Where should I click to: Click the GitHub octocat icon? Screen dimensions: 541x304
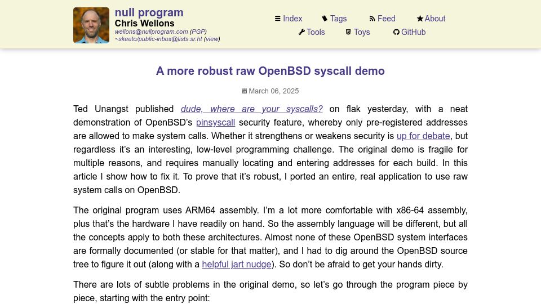pos(396,32)
